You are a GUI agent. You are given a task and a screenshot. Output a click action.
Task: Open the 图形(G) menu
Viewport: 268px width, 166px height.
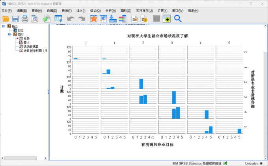point(126,10)
